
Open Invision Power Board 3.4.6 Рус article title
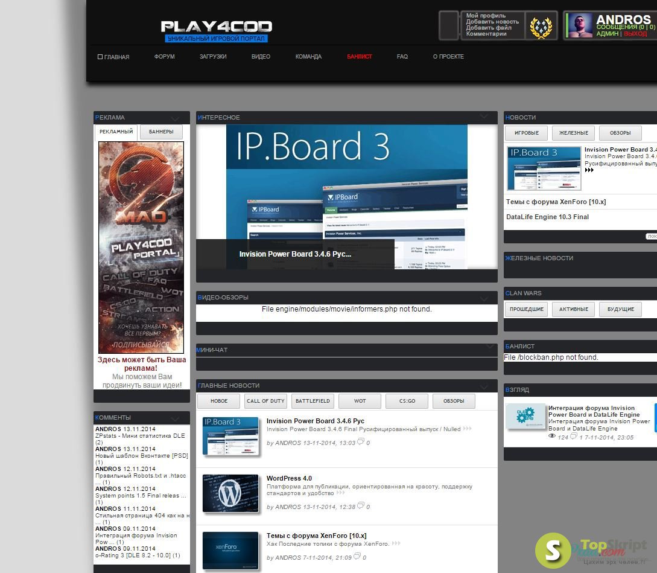[316, 421]
